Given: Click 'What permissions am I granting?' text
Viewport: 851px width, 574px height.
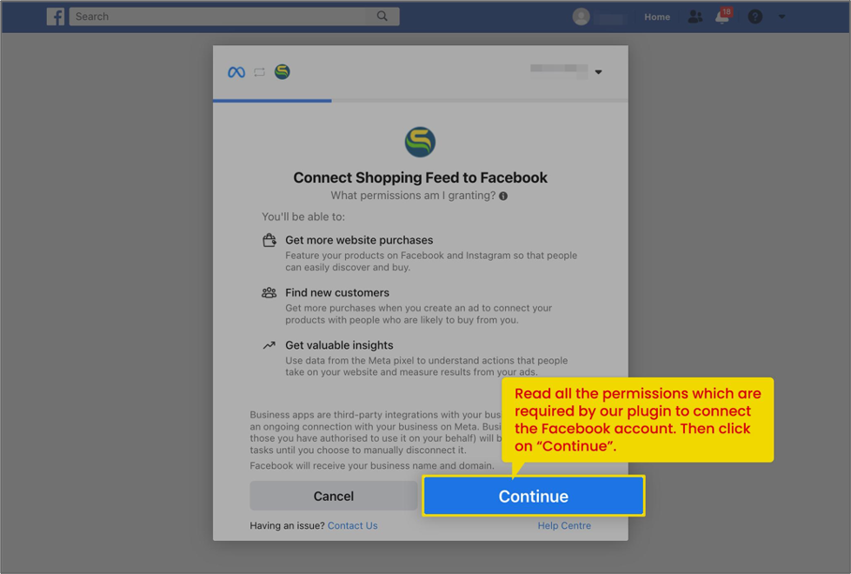Looking at the screenshot, I should (x=413, y=196).
